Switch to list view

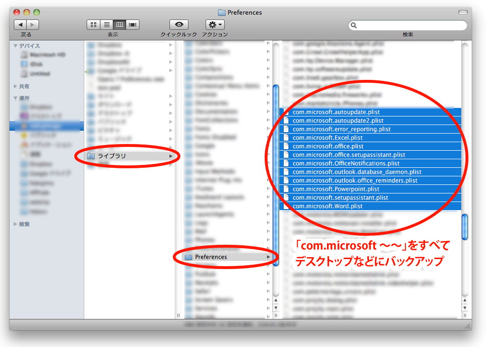(x=107, y=25)
